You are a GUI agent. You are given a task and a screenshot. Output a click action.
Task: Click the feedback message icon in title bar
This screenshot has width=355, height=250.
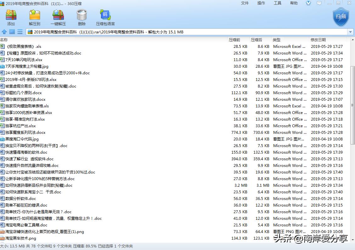tap(319, 3)
